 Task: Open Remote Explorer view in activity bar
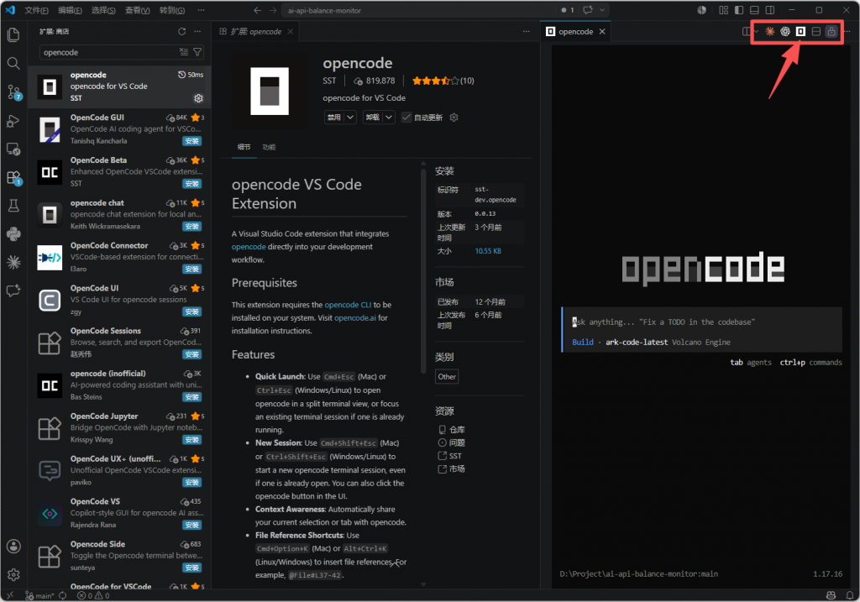pos(13,149)
